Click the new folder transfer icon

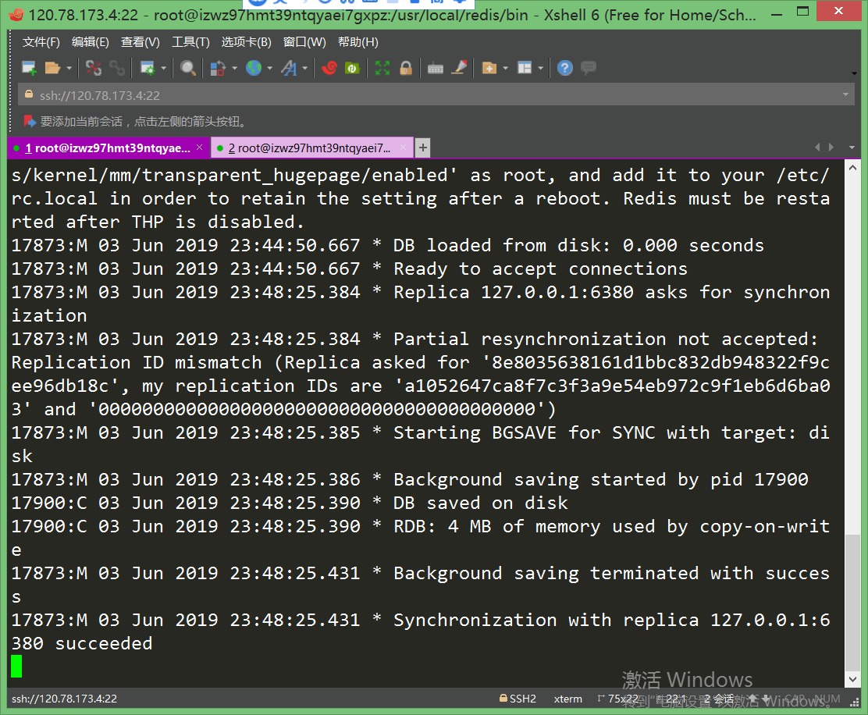[489, 68]
